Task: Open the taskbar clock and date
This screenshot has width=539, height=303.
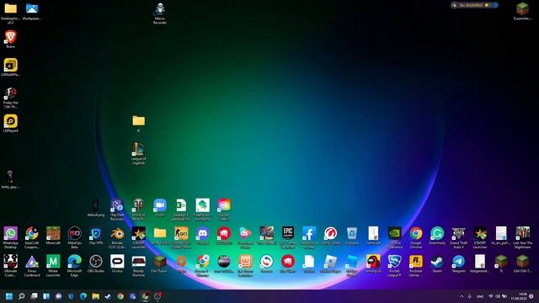Action: [519, 296]
